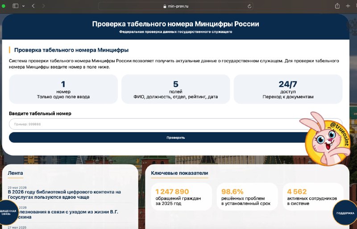Select the min-prov.ru address bar

coord(175,6)
